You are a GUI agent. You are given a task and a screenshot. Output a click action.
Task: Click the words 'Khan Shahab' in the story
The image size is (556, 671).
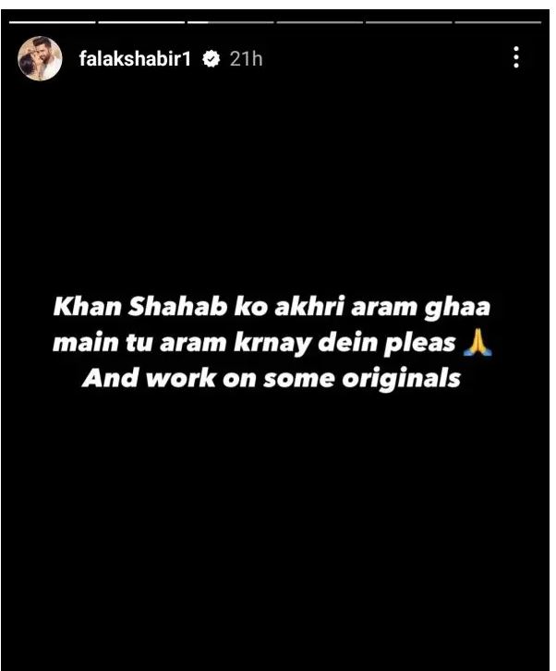139,307
